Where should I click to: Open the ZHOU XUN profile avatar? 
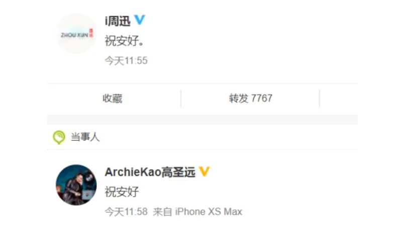[x=76, y=34]
